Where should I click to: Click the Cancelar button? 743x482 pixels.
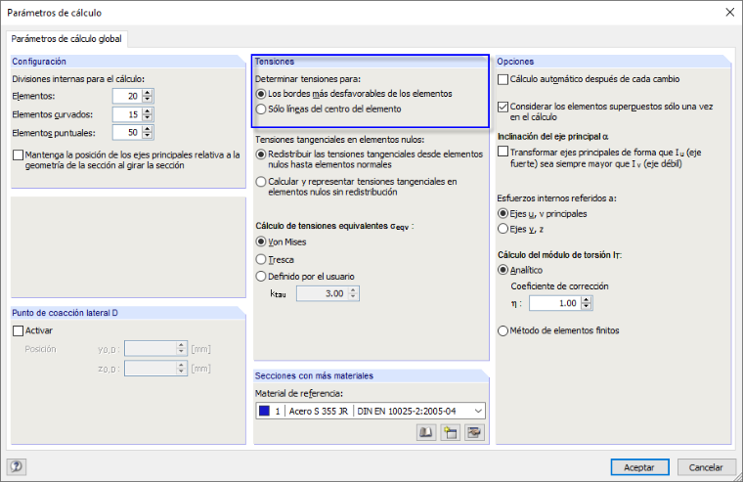(x=706, y=467)
